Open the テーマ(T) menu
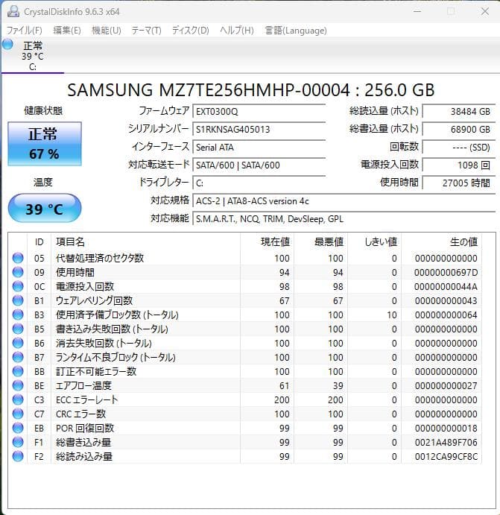Image resolution: width=500 pixels, height=515 pixels. [x=146, y=31]
